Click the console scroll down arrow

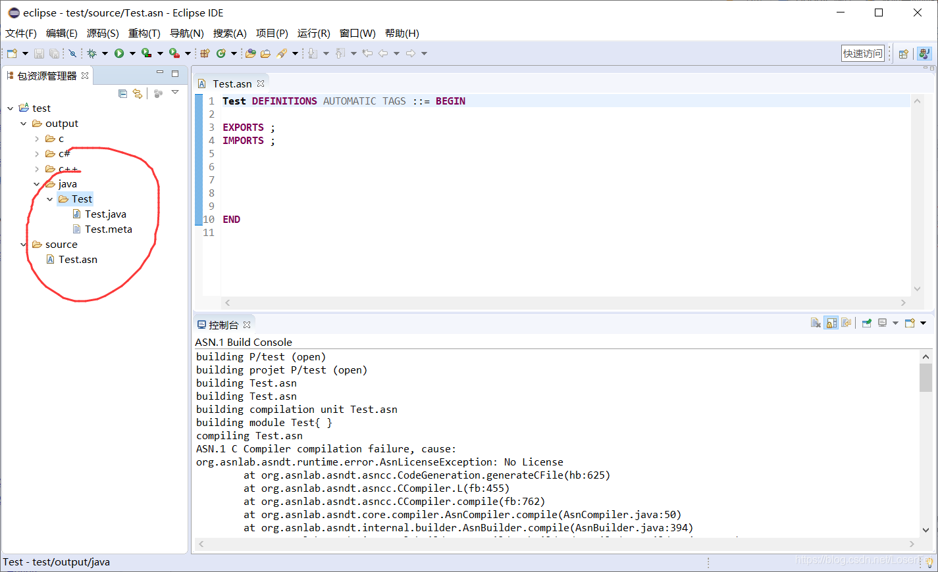tap(925, 530)
